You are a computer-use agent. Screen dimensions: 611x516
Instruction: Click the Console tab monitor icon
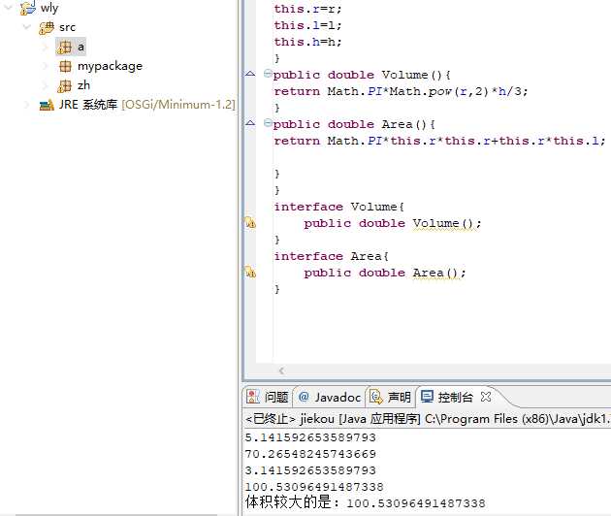(x=427, y=397)
